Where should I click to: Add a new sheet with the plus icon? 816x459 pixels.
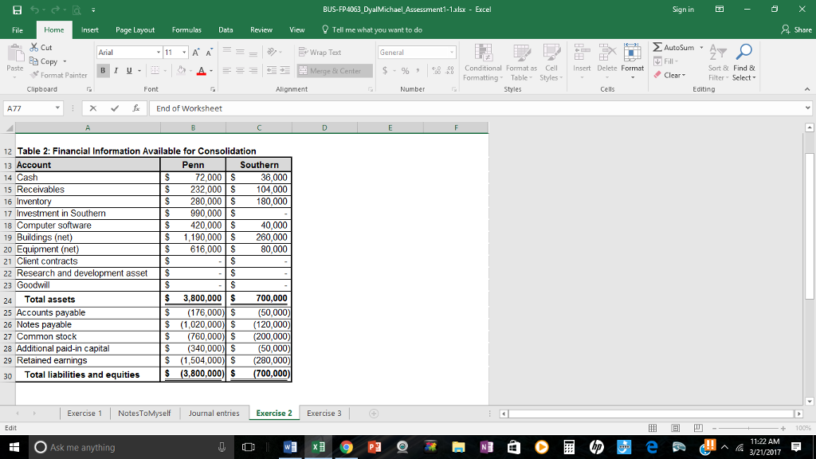tap(374, 414)
